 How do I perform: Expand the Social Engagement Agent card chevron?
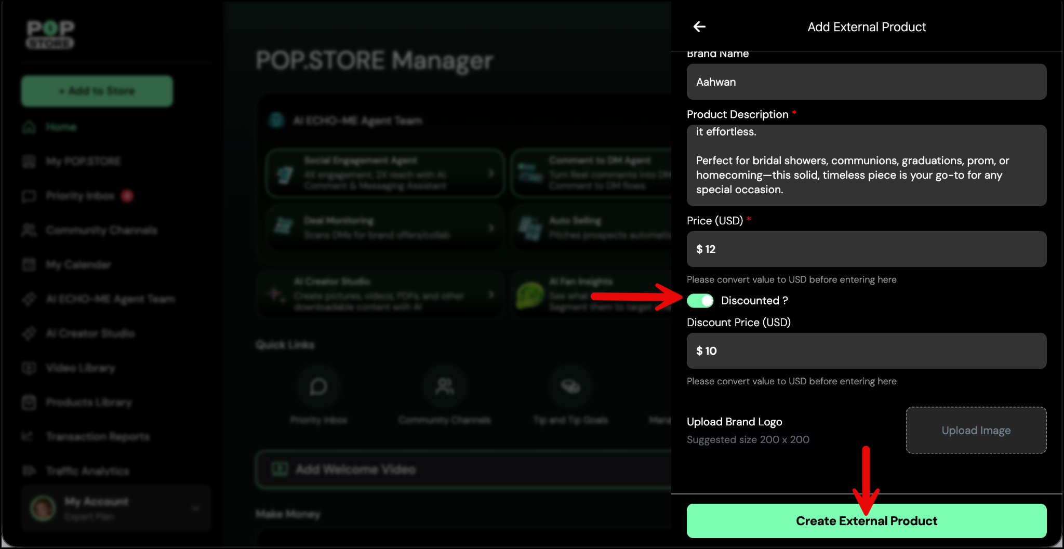[x=491, y=173]
